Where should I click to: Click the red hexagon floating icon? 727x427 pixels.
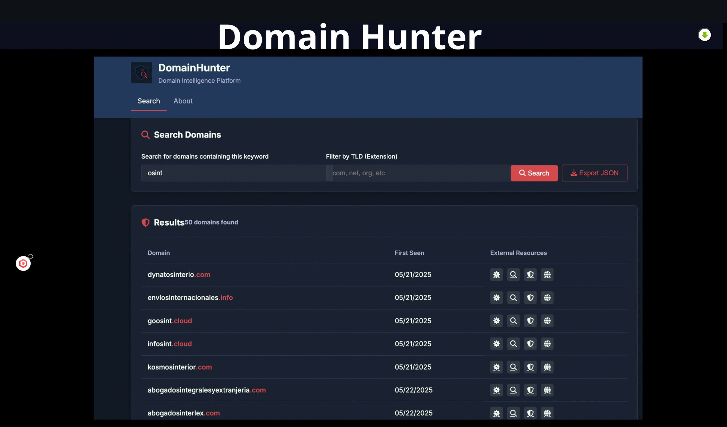point(23,263)
